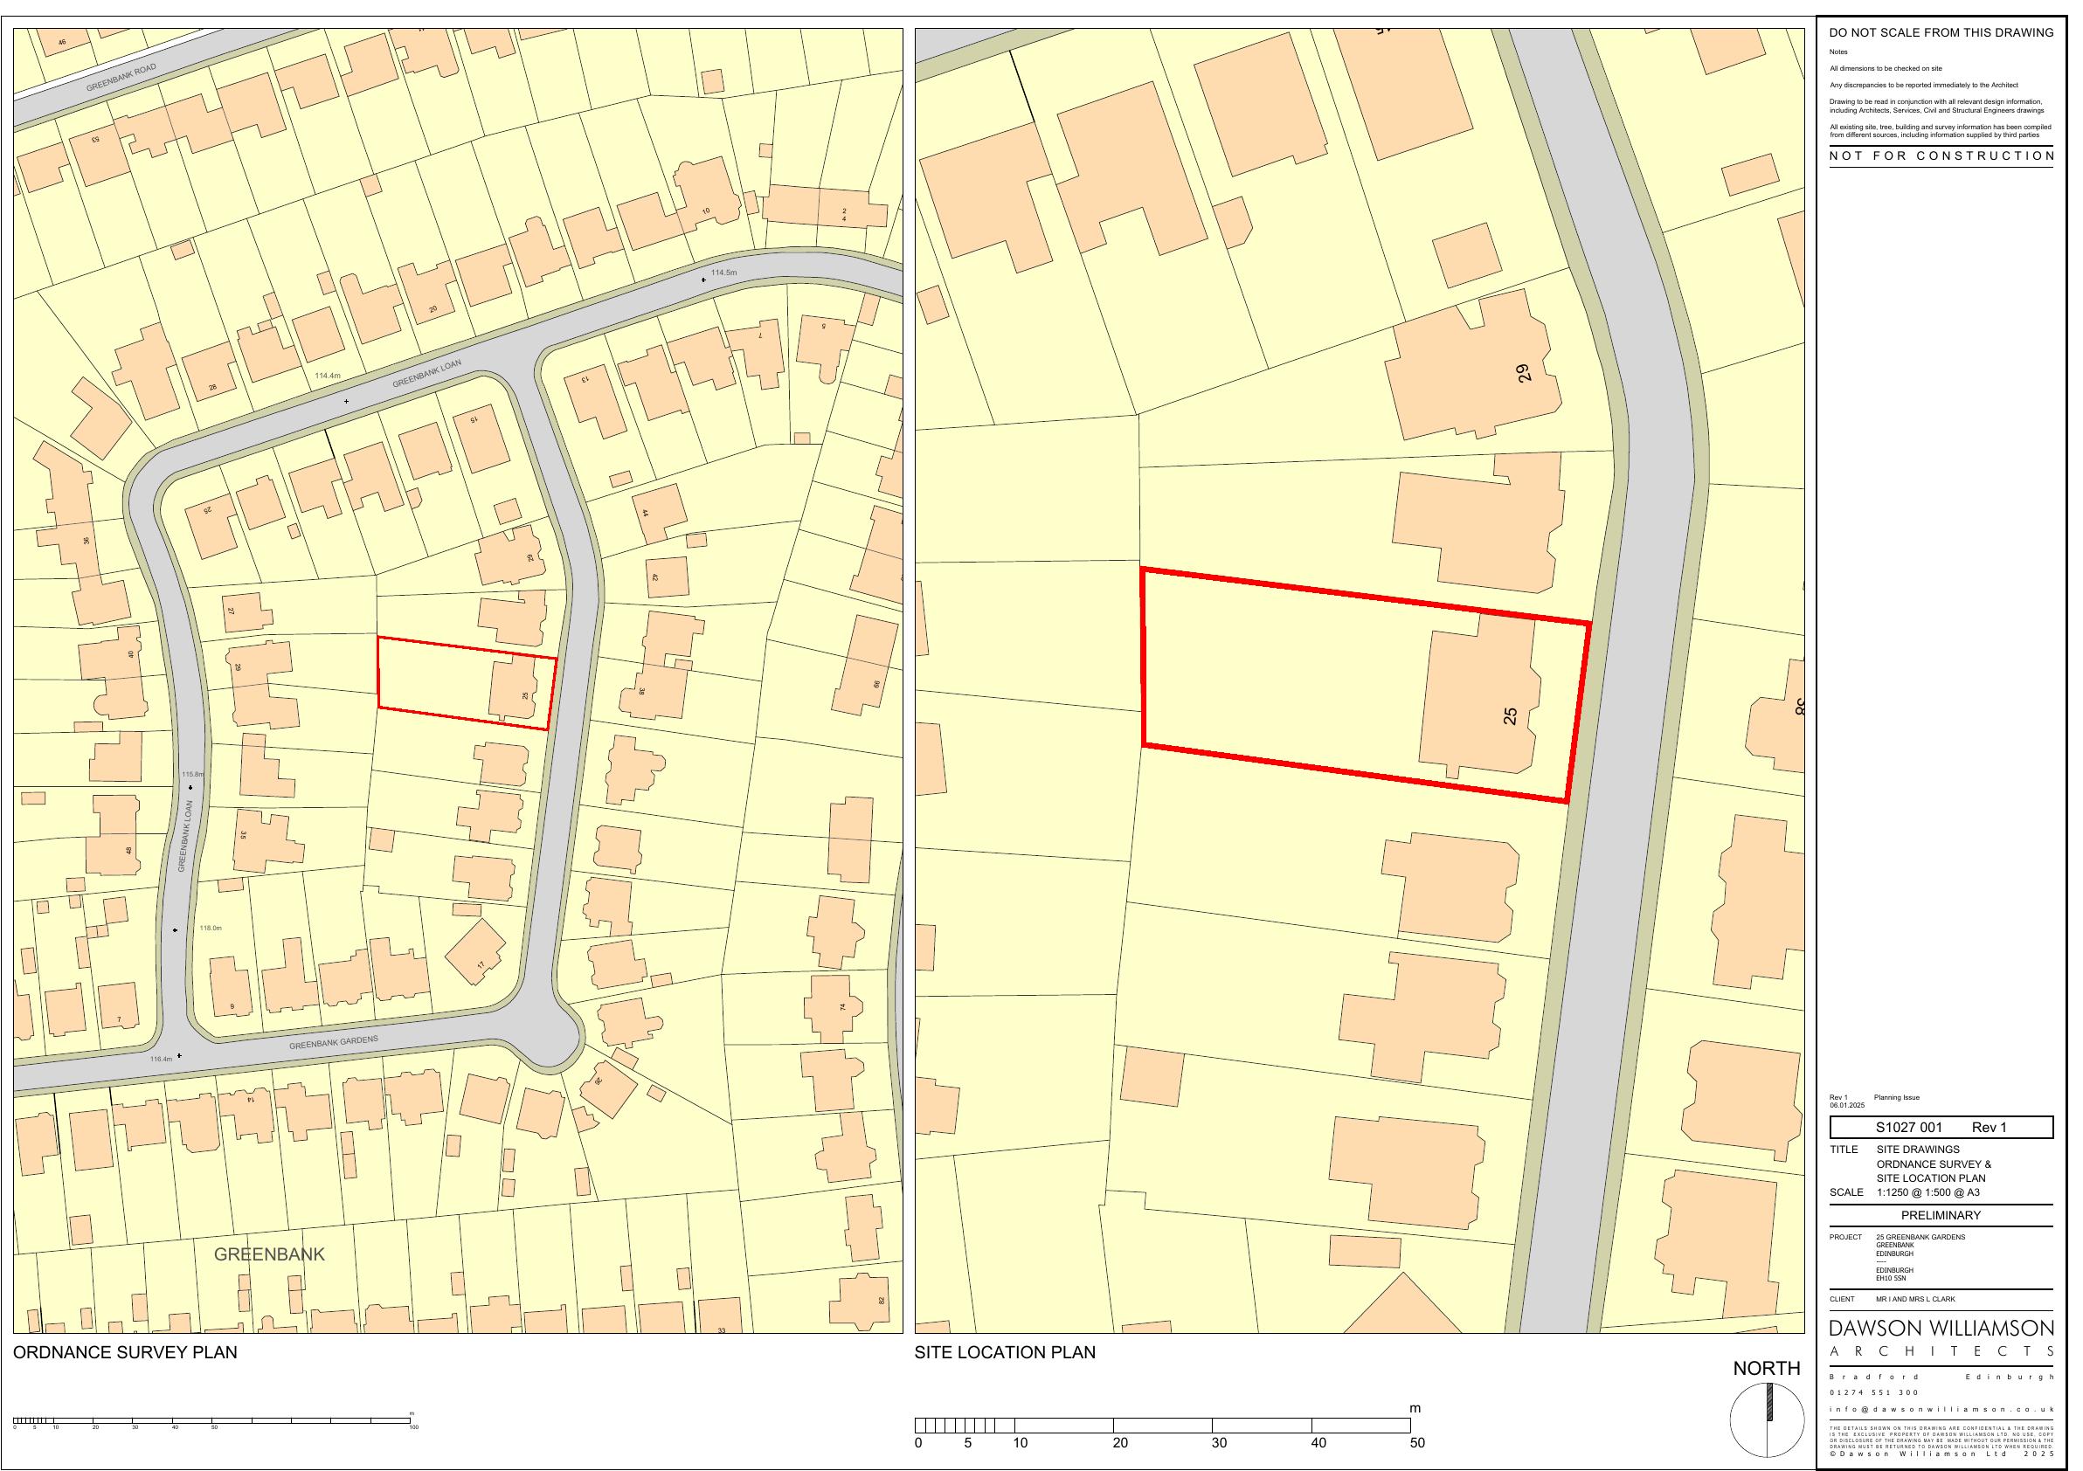
Task: Click the 114.5m spot height marker
Action: [x=704, y=280]
